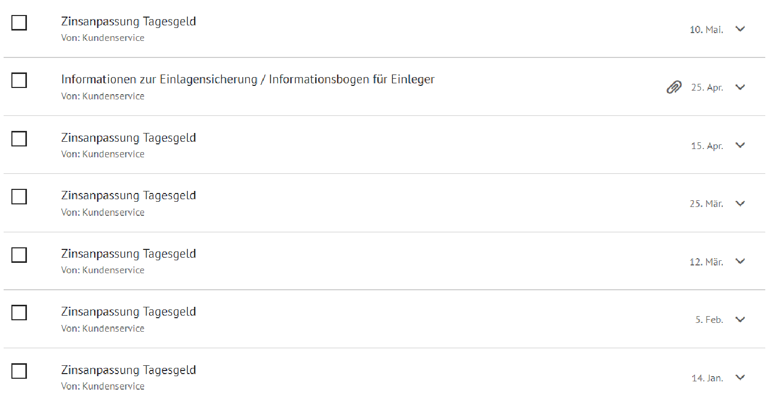The height and width of the screenshot is (401, 772).
Task: Click the paperclip attachment icon on 25. Apr. message
Action: [x=674, y=87]
